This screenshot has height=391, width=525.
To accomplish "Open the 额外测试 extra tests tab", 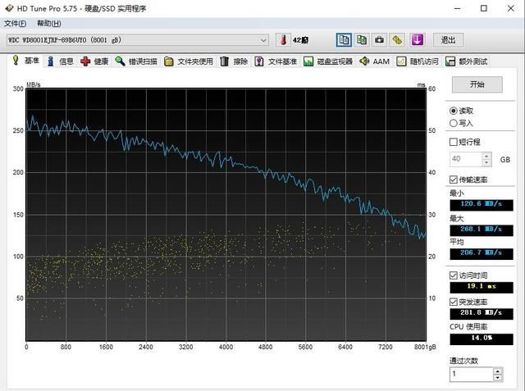I will pyautogui.click(x=467, y=61).
